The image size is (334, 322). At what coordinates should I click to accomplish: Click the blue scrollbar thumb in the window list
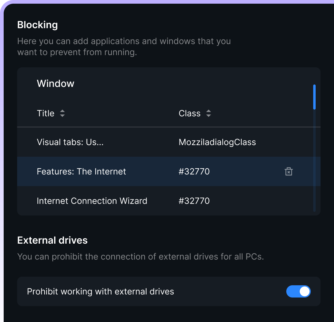(x=314, y=97)
